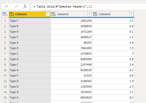
Task: Change the Column3 data type via the ABC123 icon
Action: (95, 14)
